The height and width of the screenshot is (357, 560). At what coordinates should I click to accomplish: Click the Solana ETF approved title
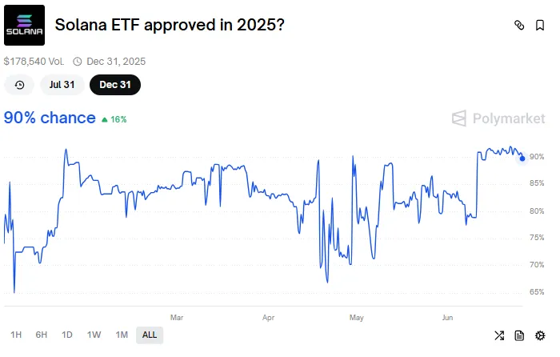tap(170, 25)
